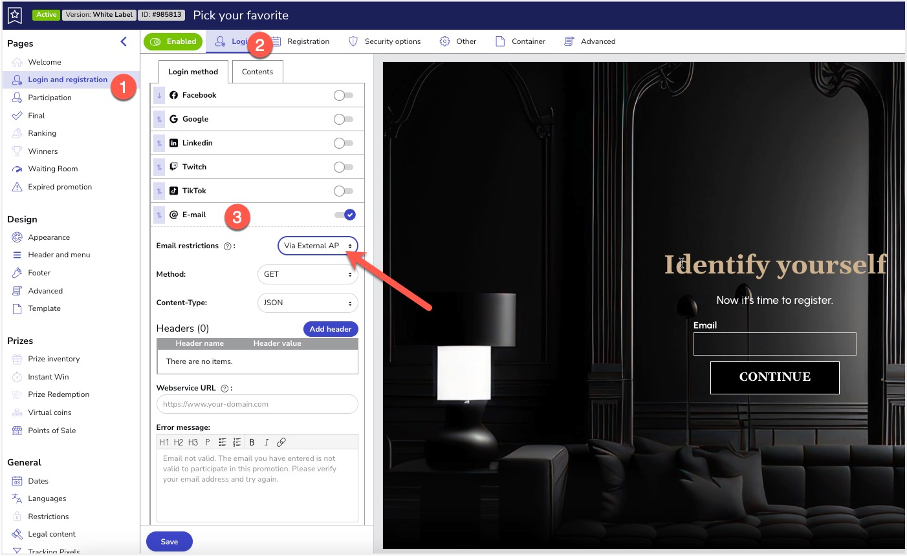This screenshot has width=907, height=556.
Task: Expand the Content-Type JSON dropdown
Action: 308,303
